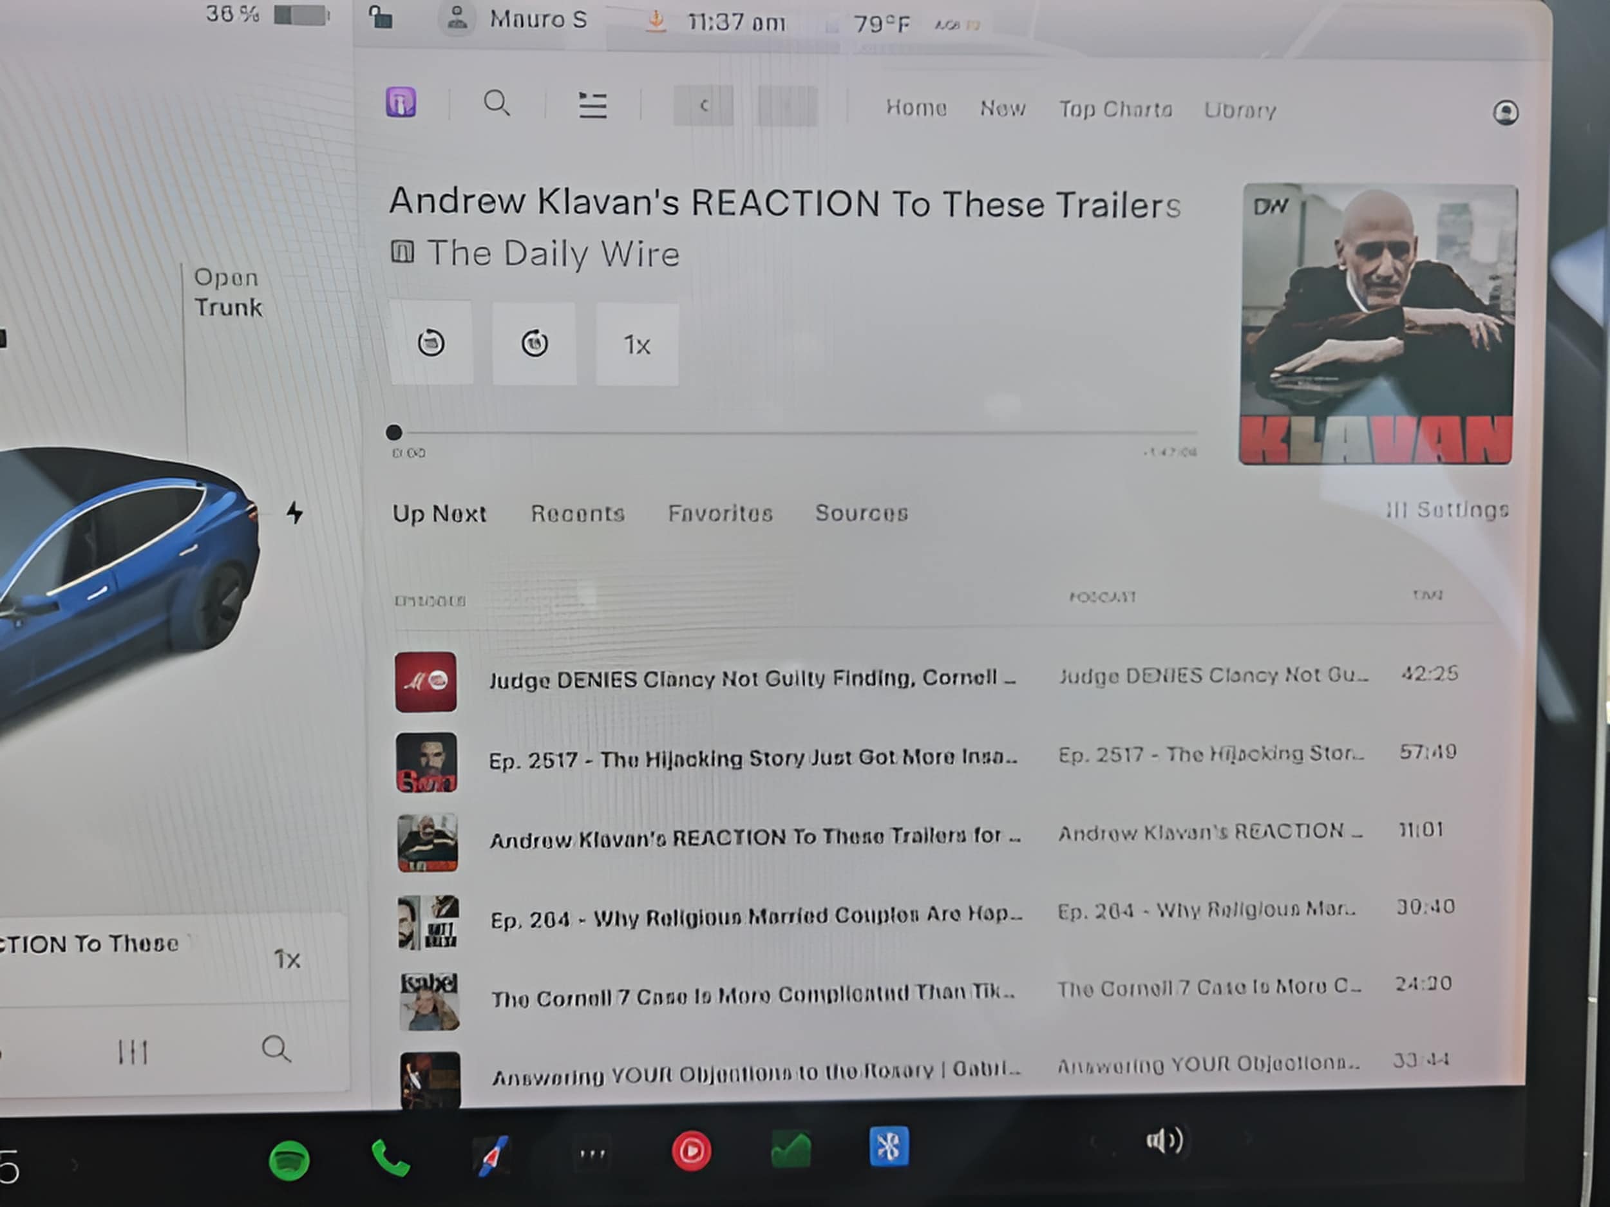Open the queue list icon
1610x1207 pixels.
pyautogui.click(x=592, y=106)
